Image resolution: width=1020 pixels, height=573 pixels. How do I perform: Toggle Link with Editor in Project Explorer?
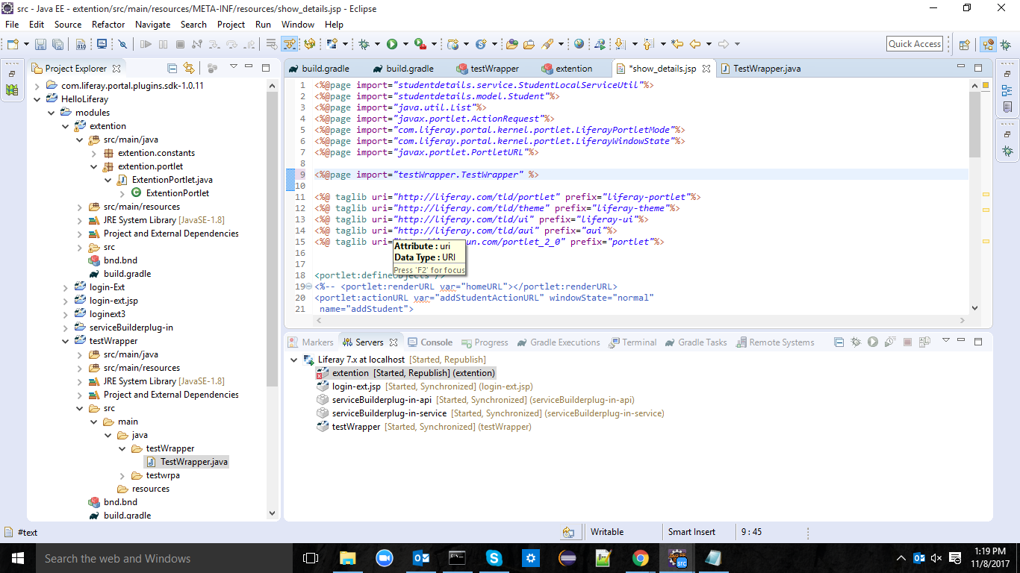(x=189, y=69)
